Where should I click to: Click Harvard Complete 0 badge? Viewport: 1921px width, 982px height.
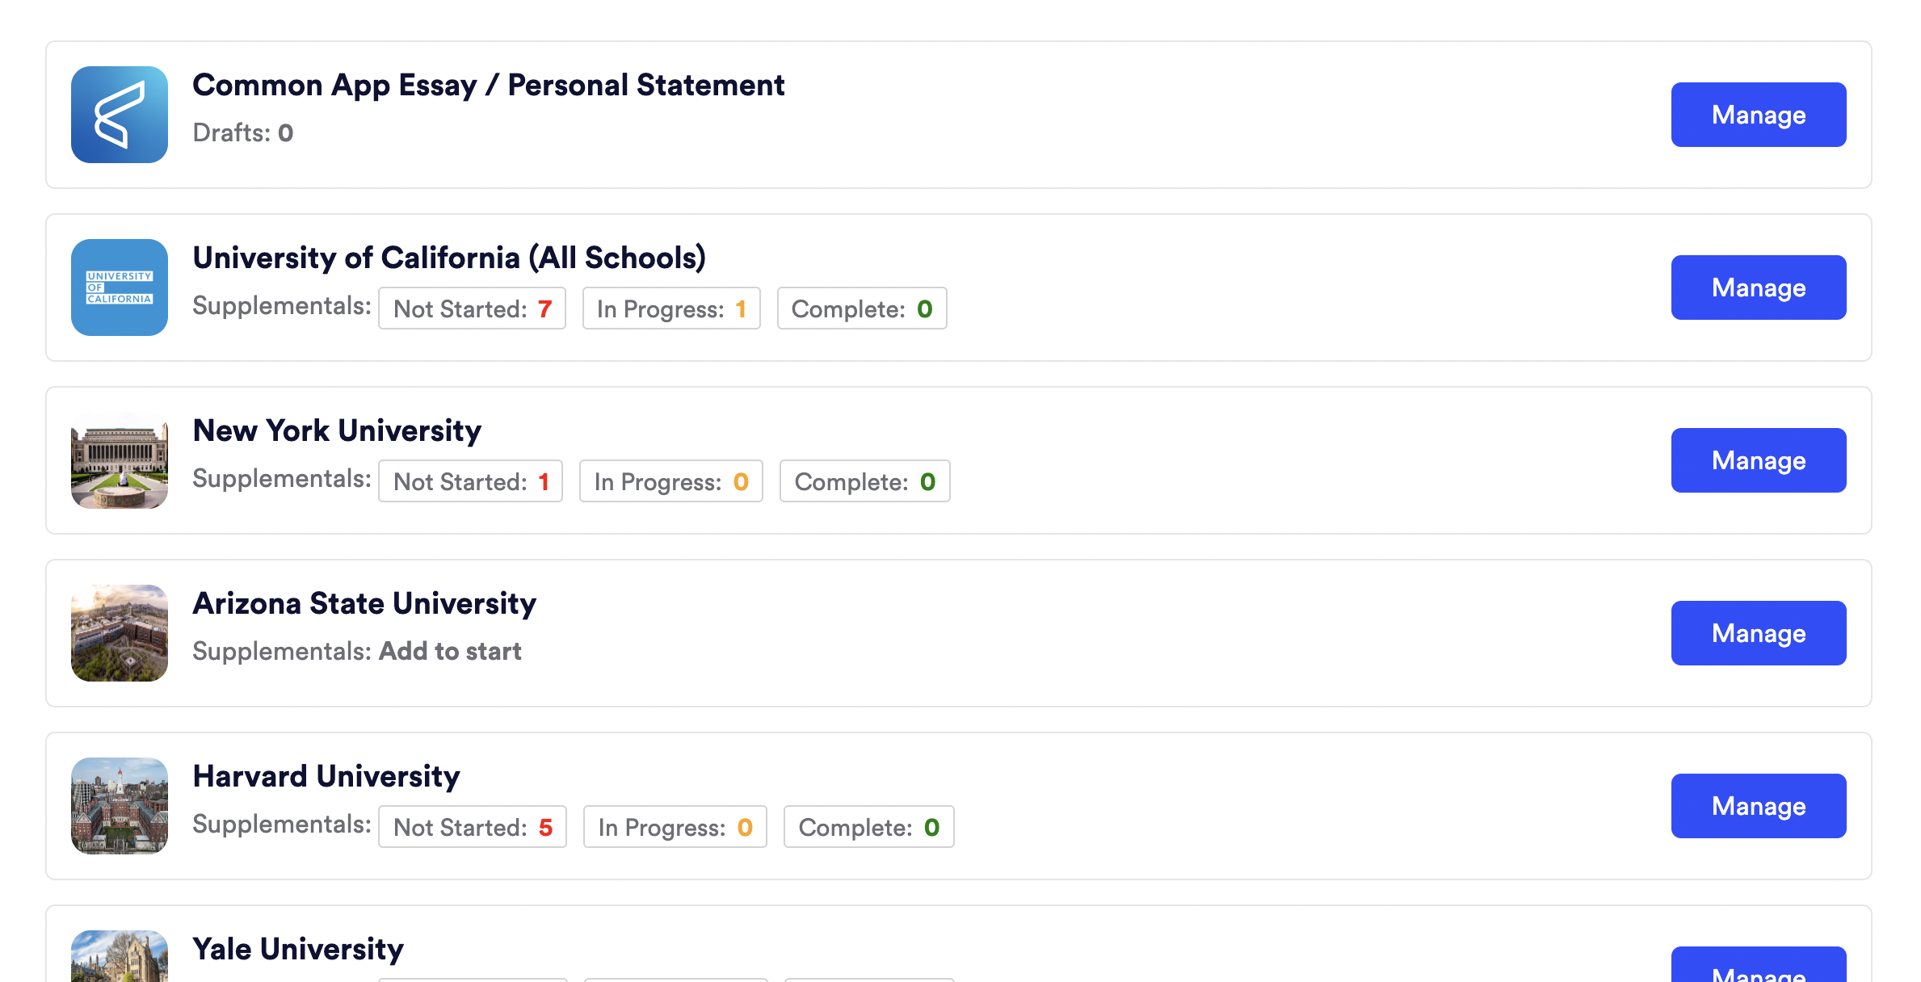click(x=869, y=827)
